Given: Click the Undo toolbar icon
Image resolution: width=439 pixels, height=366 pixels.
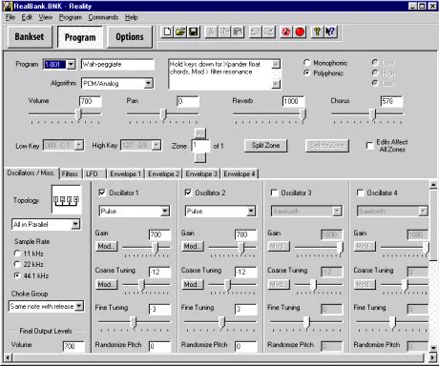Looking at the screenshot, I should [x=255, y=31].
